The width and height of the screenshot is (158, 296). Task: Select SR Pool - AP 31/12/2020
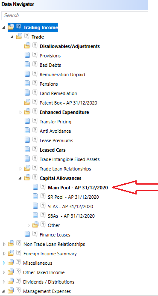tap(73, 197)
